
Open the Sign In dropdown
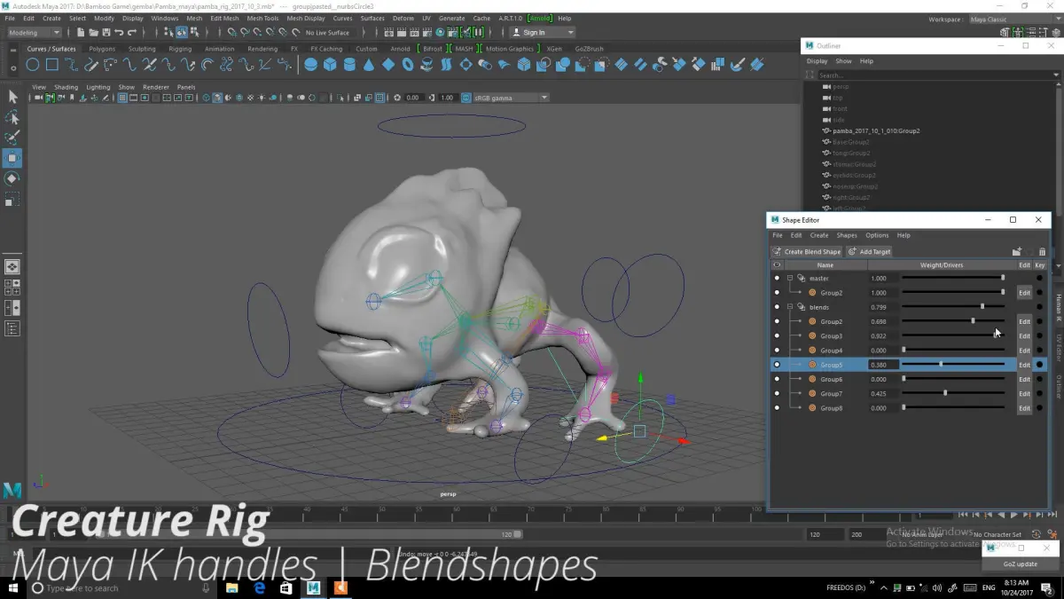pyautogui.click(x=544, y=33)
